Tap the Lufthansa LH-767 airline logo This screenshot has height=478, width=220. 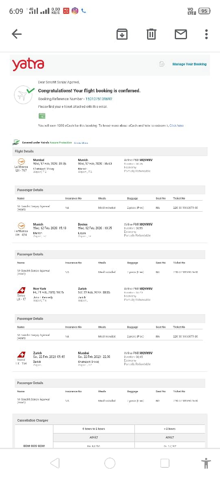21,161
